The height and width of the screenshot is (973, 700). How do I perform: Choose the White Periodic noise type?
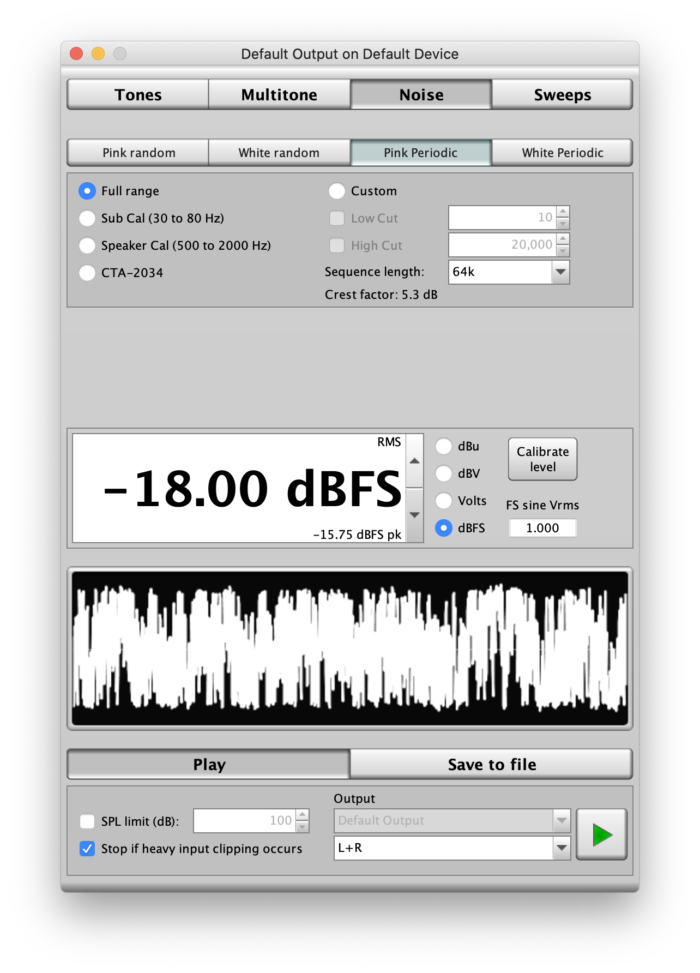(562, 152)
